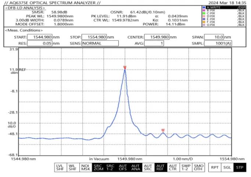
Task: Click the AUT OFS auto offset box
Action: [123, 167]
